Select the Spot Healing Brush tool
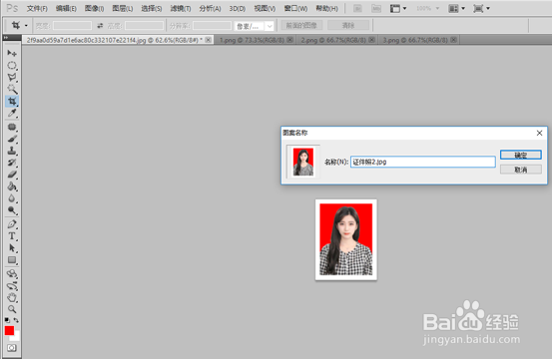The height and width of the screenshot is (359, 552). pyautogui.click(x=12, y=127)
